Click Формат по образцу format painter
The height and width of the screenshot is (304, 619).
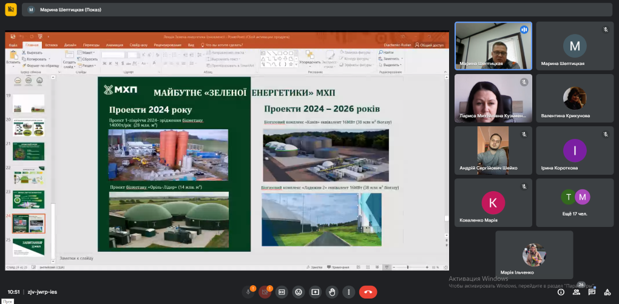point(40,66)
